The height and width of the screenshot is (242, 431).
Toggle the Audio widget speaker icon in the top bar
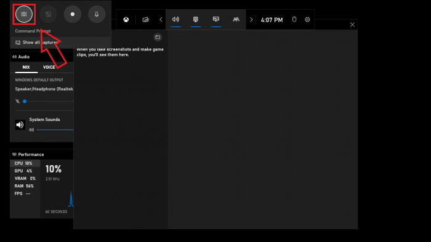(x=175, y=20)
